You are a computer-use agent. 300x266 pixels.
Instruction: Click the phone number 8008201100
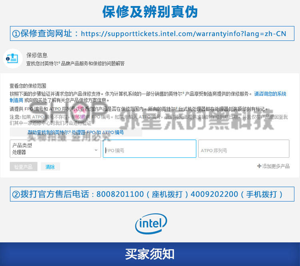pyautogui.click(x=120, y=194)
